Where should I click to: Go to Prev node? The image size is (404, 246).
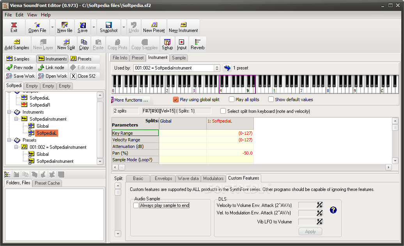20,68
